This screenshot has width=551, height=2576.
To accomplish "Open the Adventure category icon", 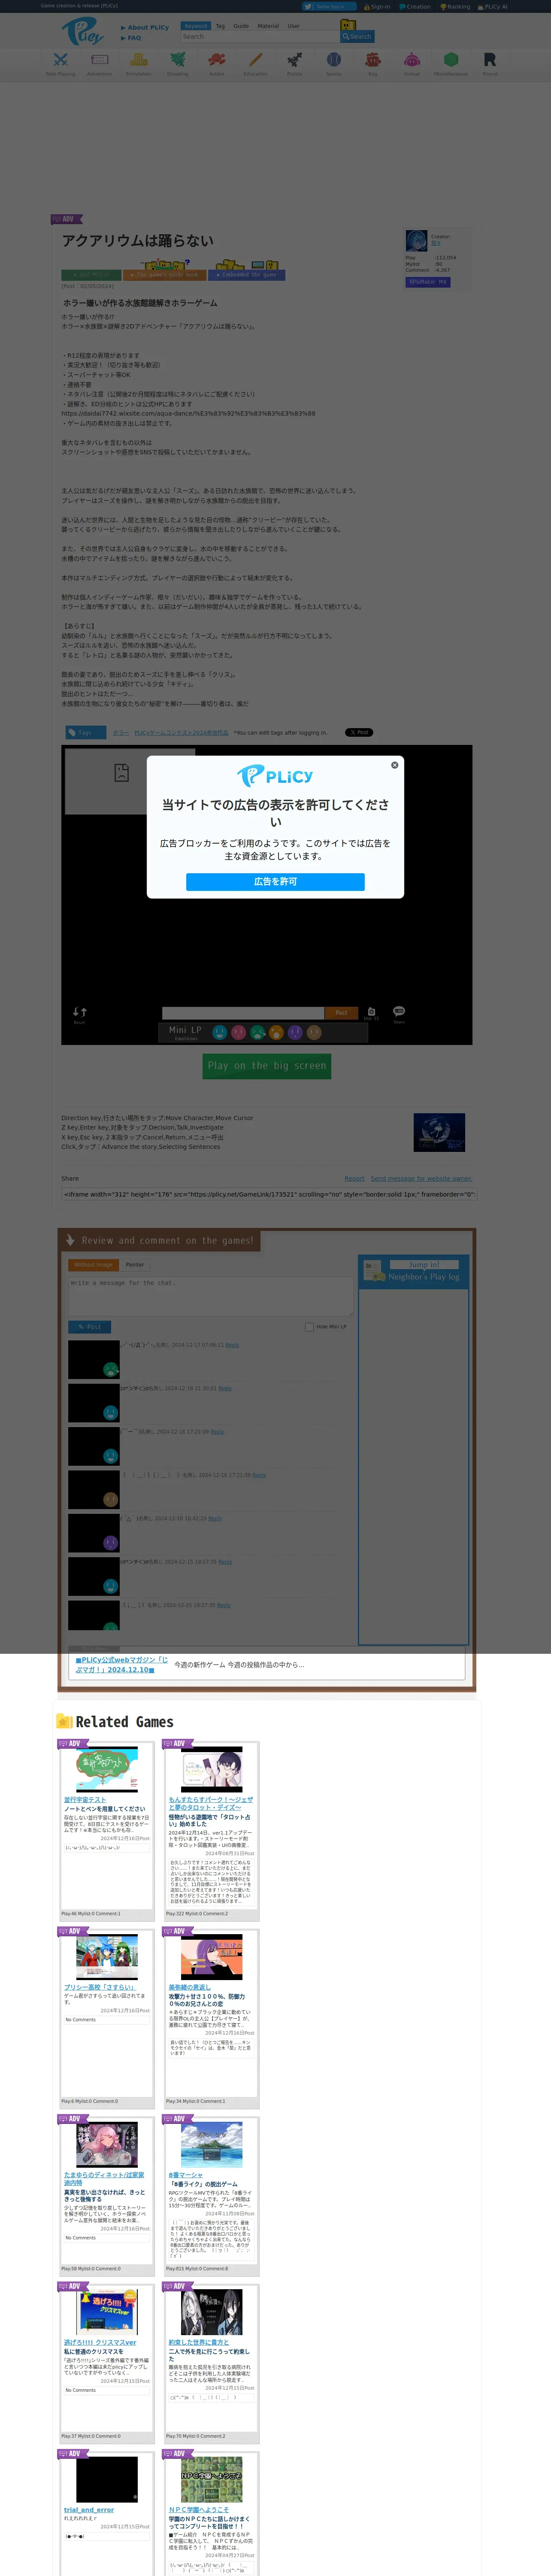I will (x=99, y=65).
